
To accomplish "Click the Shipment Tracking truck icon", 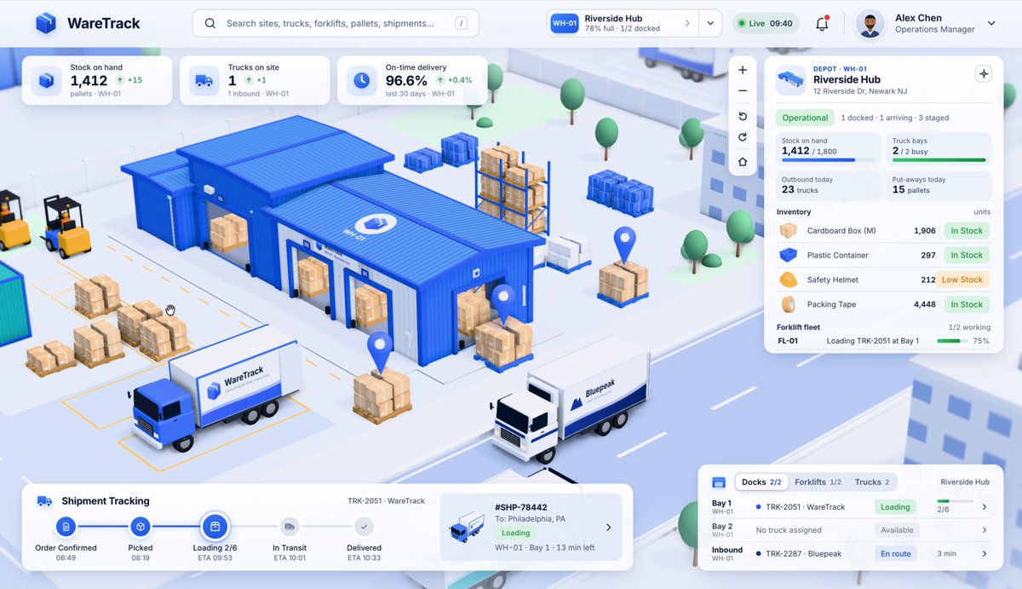I will [x=44, y=501].
